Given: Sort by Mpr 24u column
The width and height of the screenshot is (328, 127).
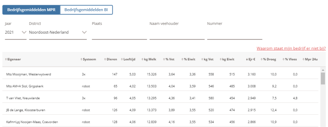Looking at the screenshot, I should (310, 59).
